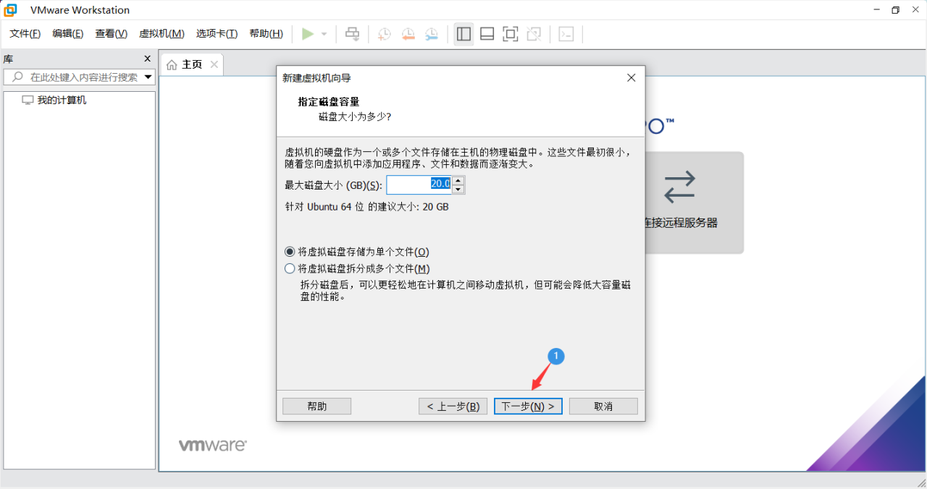
Task: Open the 文件(F) menu
Action: [25, 34]
